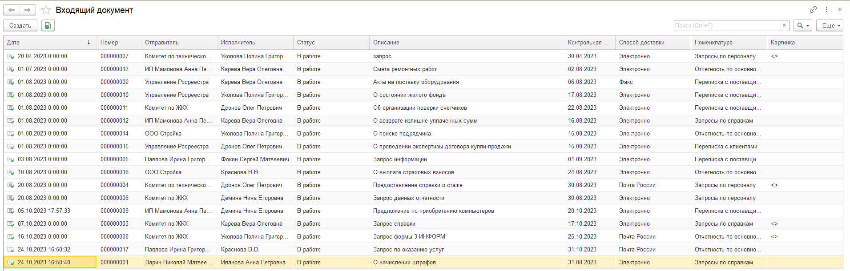This screenshot has width=850, height=271.
Task: Click picture marker in row 000000004
Action: (x=774, y=185)
